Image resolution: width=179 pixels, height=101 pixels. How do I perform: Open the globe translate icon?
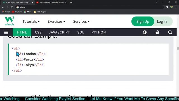point(157,33)
